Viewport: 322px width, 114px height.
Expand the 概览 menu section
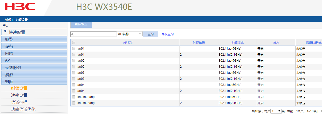click(x=34, y=39)
